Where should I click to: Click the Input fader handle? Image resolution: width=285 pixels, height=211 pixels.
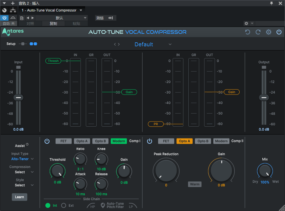coord(18,97)
